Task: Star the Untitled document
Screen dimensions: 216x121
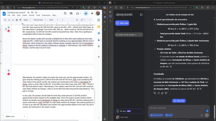Action: pyautogui.click(x=28, y=13)
